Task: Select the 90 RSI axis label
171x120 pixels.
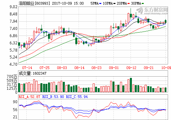Action: 15,102
